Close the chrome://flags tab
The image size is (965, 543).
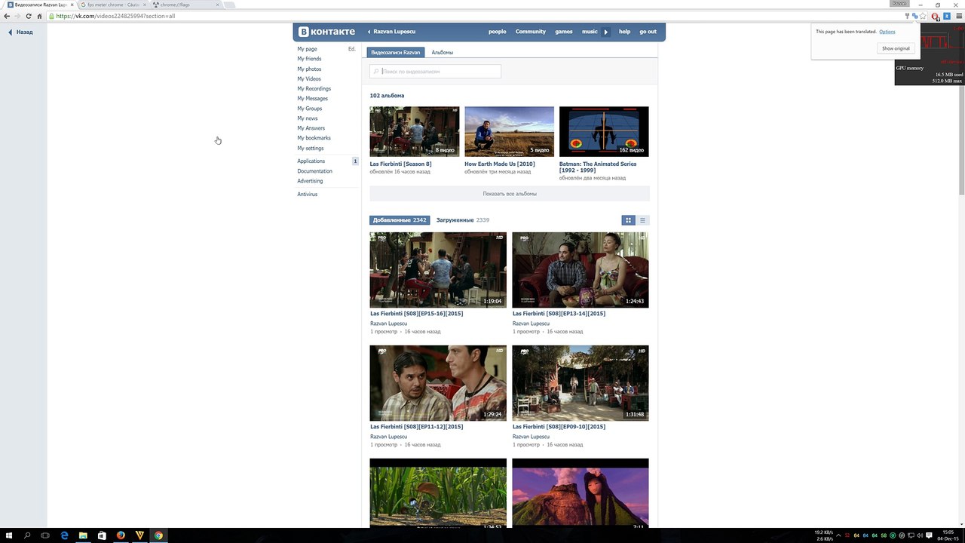tap(217, 5)
